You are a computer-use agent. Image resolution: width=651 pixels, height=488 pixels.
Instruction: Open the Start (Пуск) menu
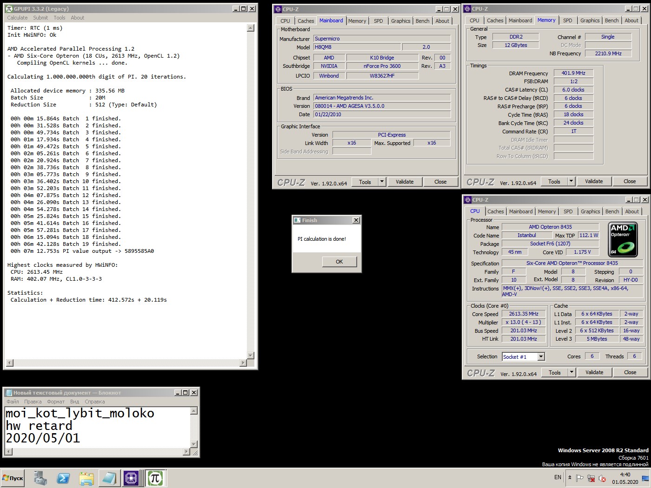pos(13,478)
